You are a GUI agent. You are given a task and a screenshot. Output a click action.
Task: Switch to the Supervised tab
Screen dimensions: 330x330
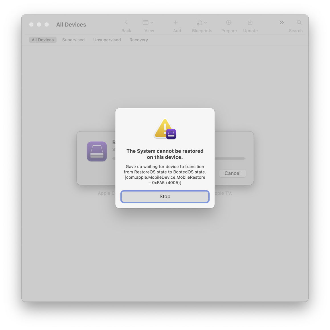pos(74,40)
